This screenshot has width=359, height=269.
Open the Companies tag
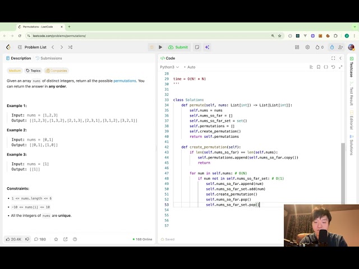[56, 71]
